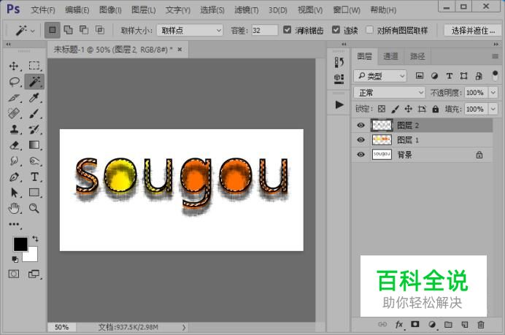Screen dimensions: 505x335
Task: Switch to the 路径 paths tab
Action: pyautogui.click(x=417, y=56)
